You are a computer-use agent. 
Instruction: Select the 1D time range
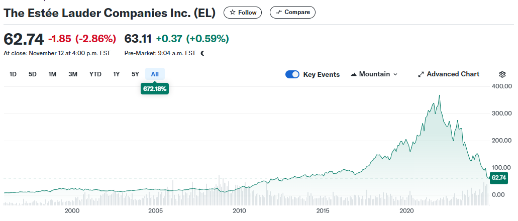click(x=13, y=74)
